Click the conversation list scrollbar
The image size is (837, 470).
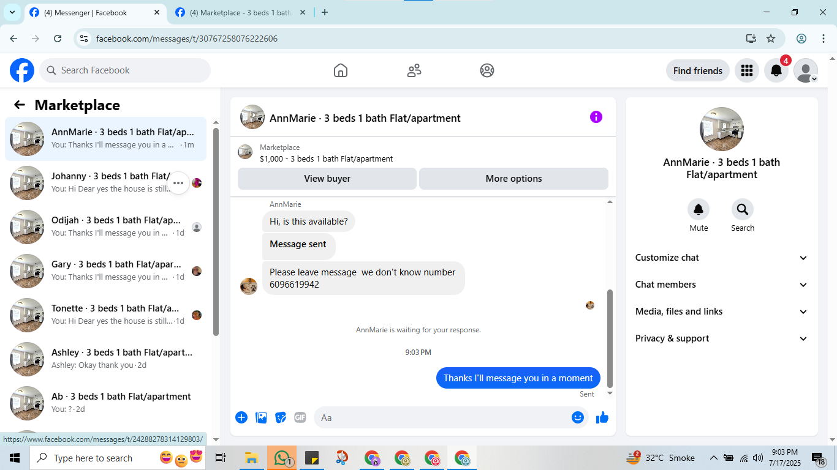(216, 231)
